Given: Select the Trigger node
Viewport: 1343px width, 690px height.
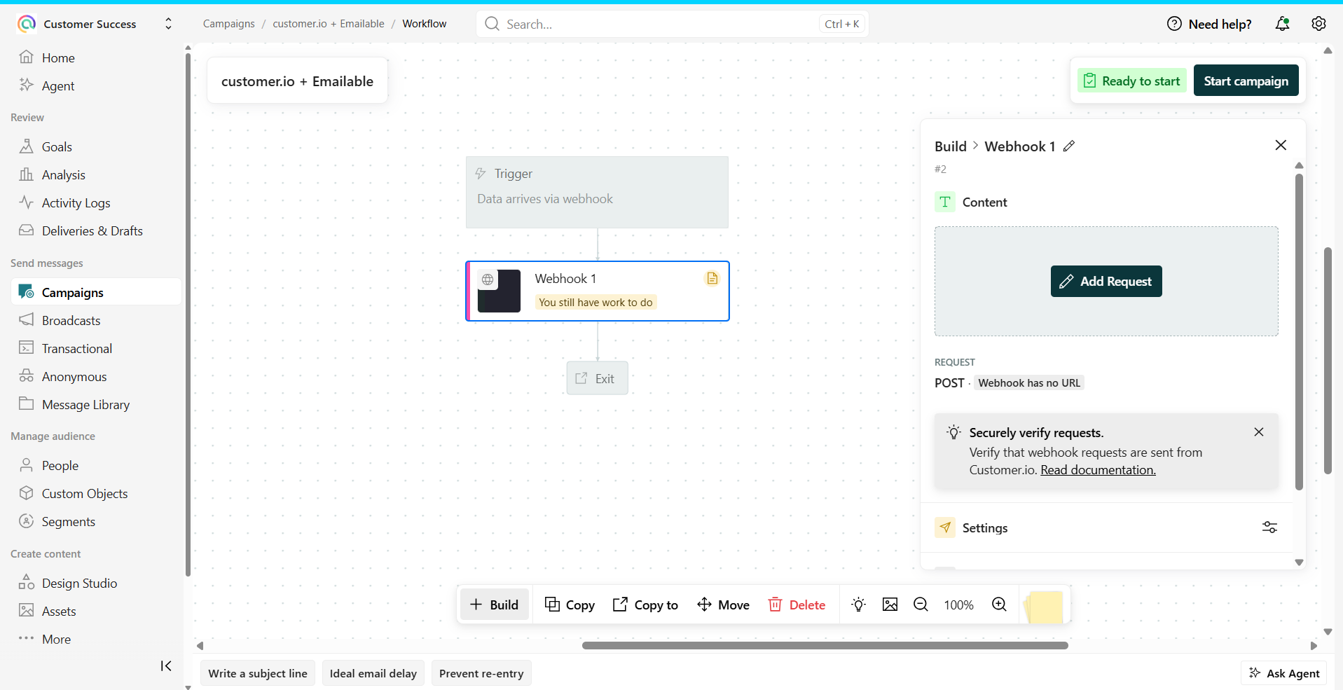Looking at the screenshot, I should tap(597, 192).
